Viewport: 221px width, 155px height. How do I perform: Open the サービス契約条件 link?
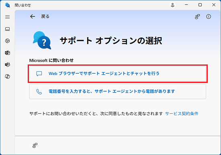click(182, 113)
